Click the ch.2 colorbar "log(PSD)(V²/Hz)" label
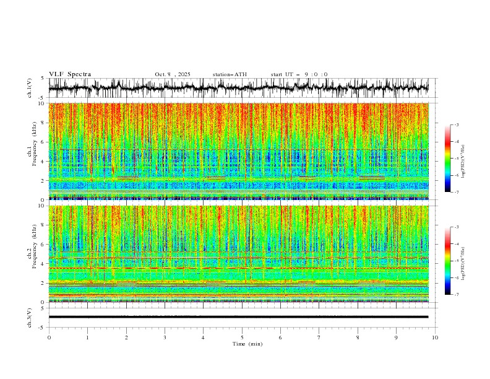Viewport: 490px width, 379px height. (463, 264)
